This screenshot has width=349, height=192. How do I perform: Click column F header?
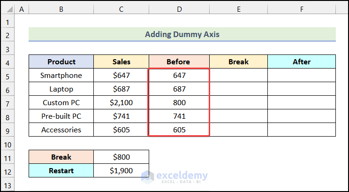pos(301,9)
